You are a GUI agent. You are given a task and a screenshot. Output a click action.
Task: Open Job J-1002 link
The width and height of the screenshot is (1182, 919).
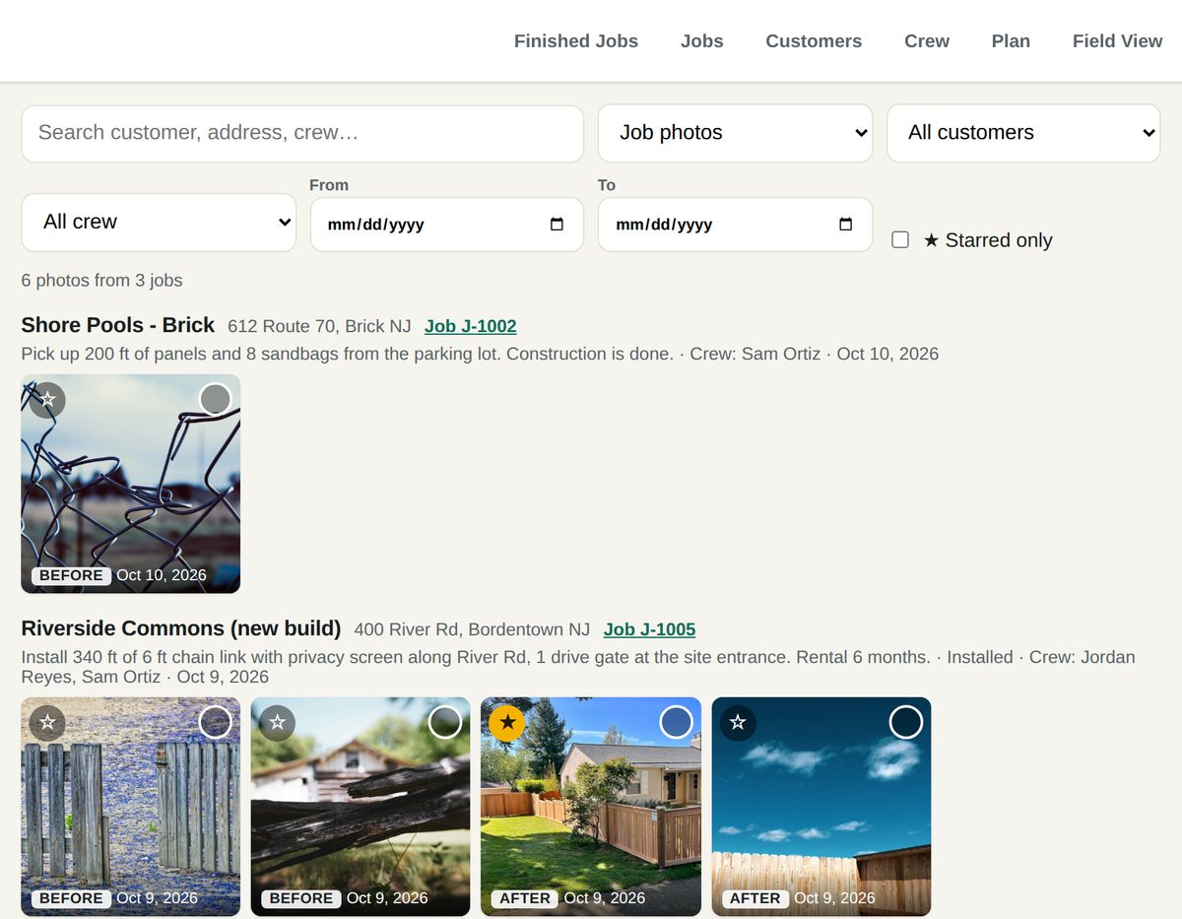[471, 326]
